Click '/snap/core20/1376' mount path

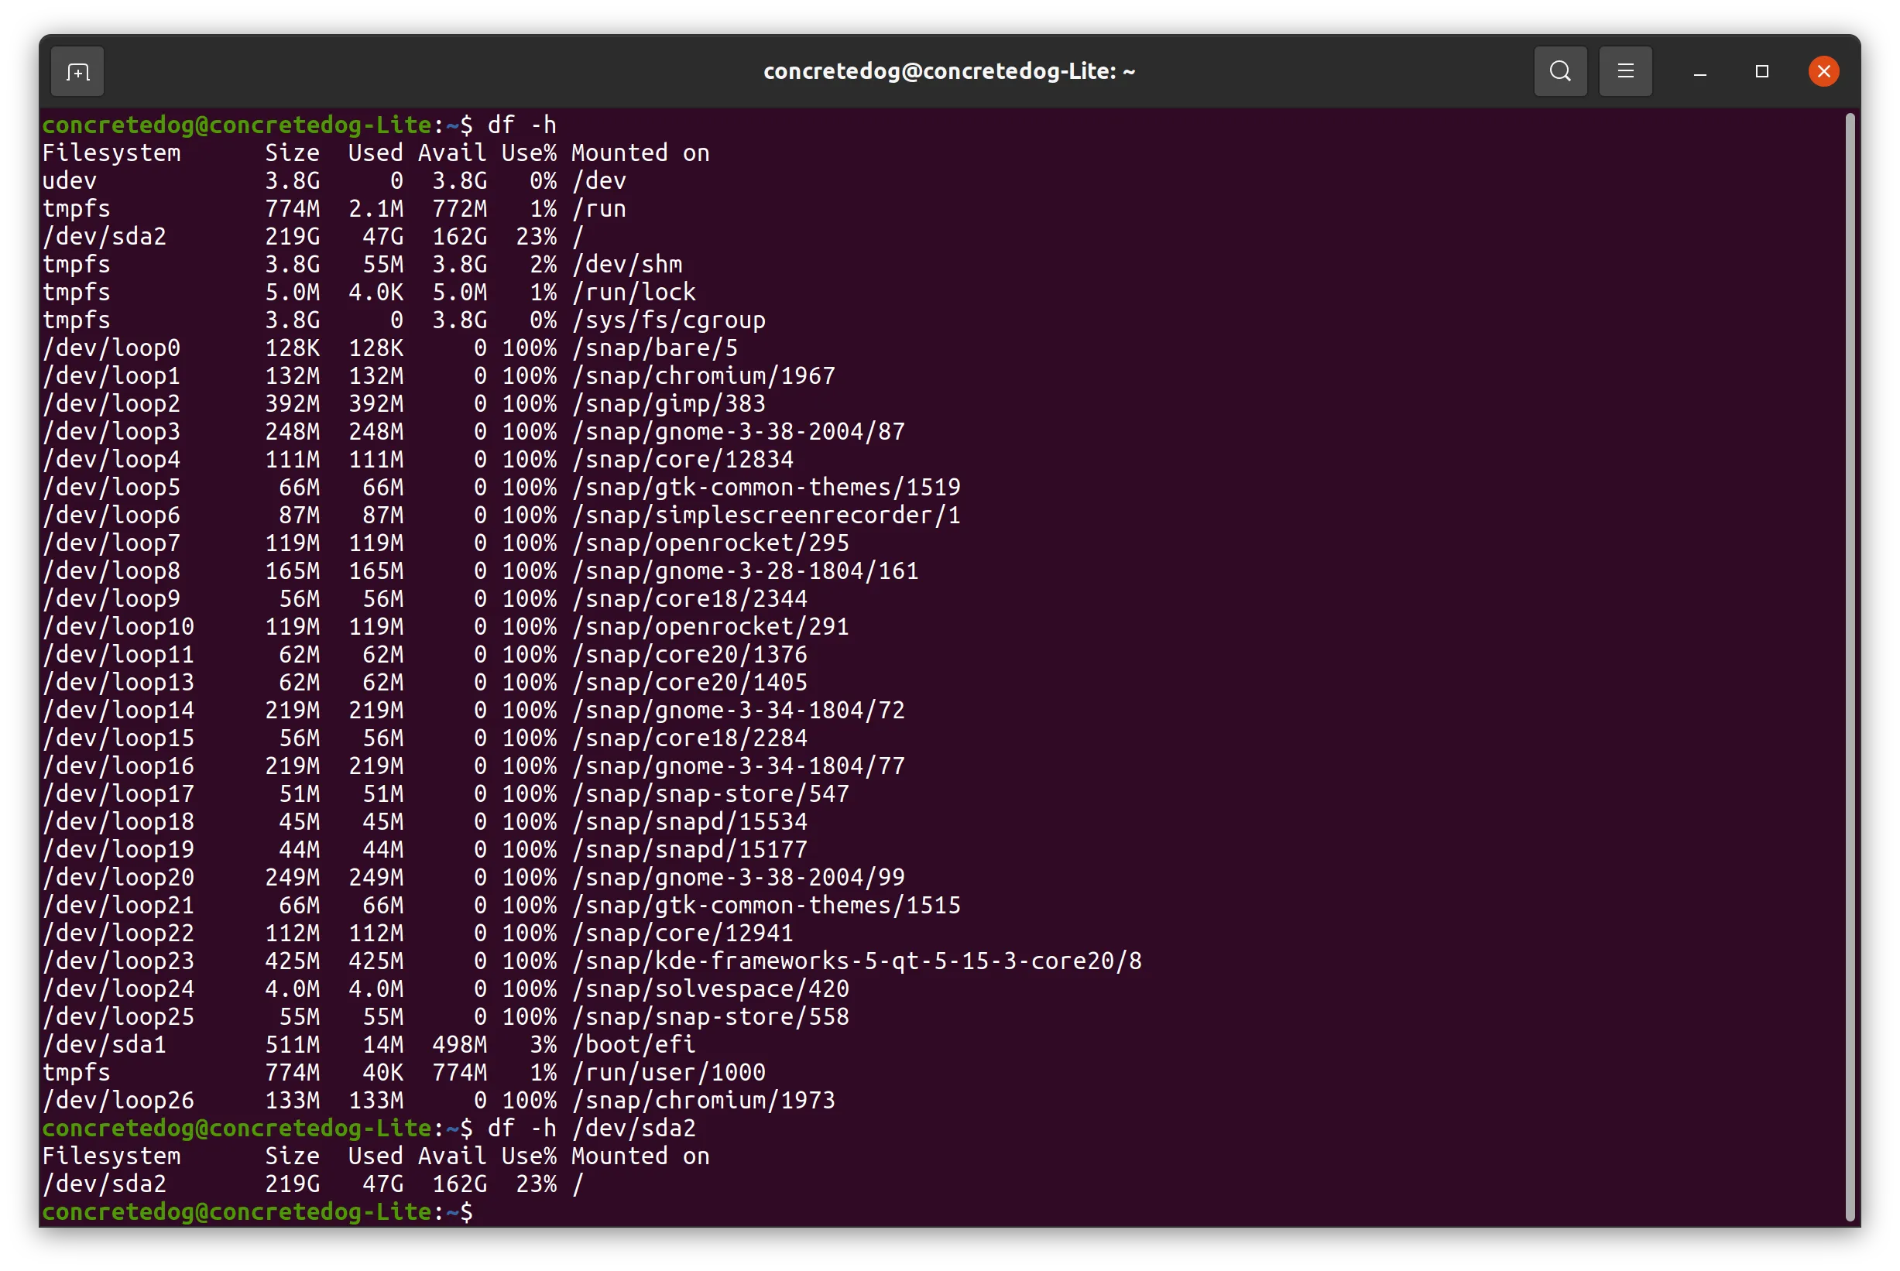point(690,654)
